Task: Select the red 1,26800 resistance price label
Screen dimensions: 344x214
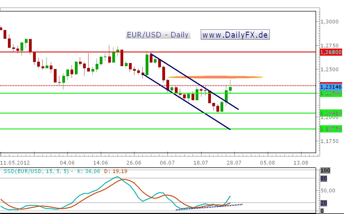Action: (331, 52)
